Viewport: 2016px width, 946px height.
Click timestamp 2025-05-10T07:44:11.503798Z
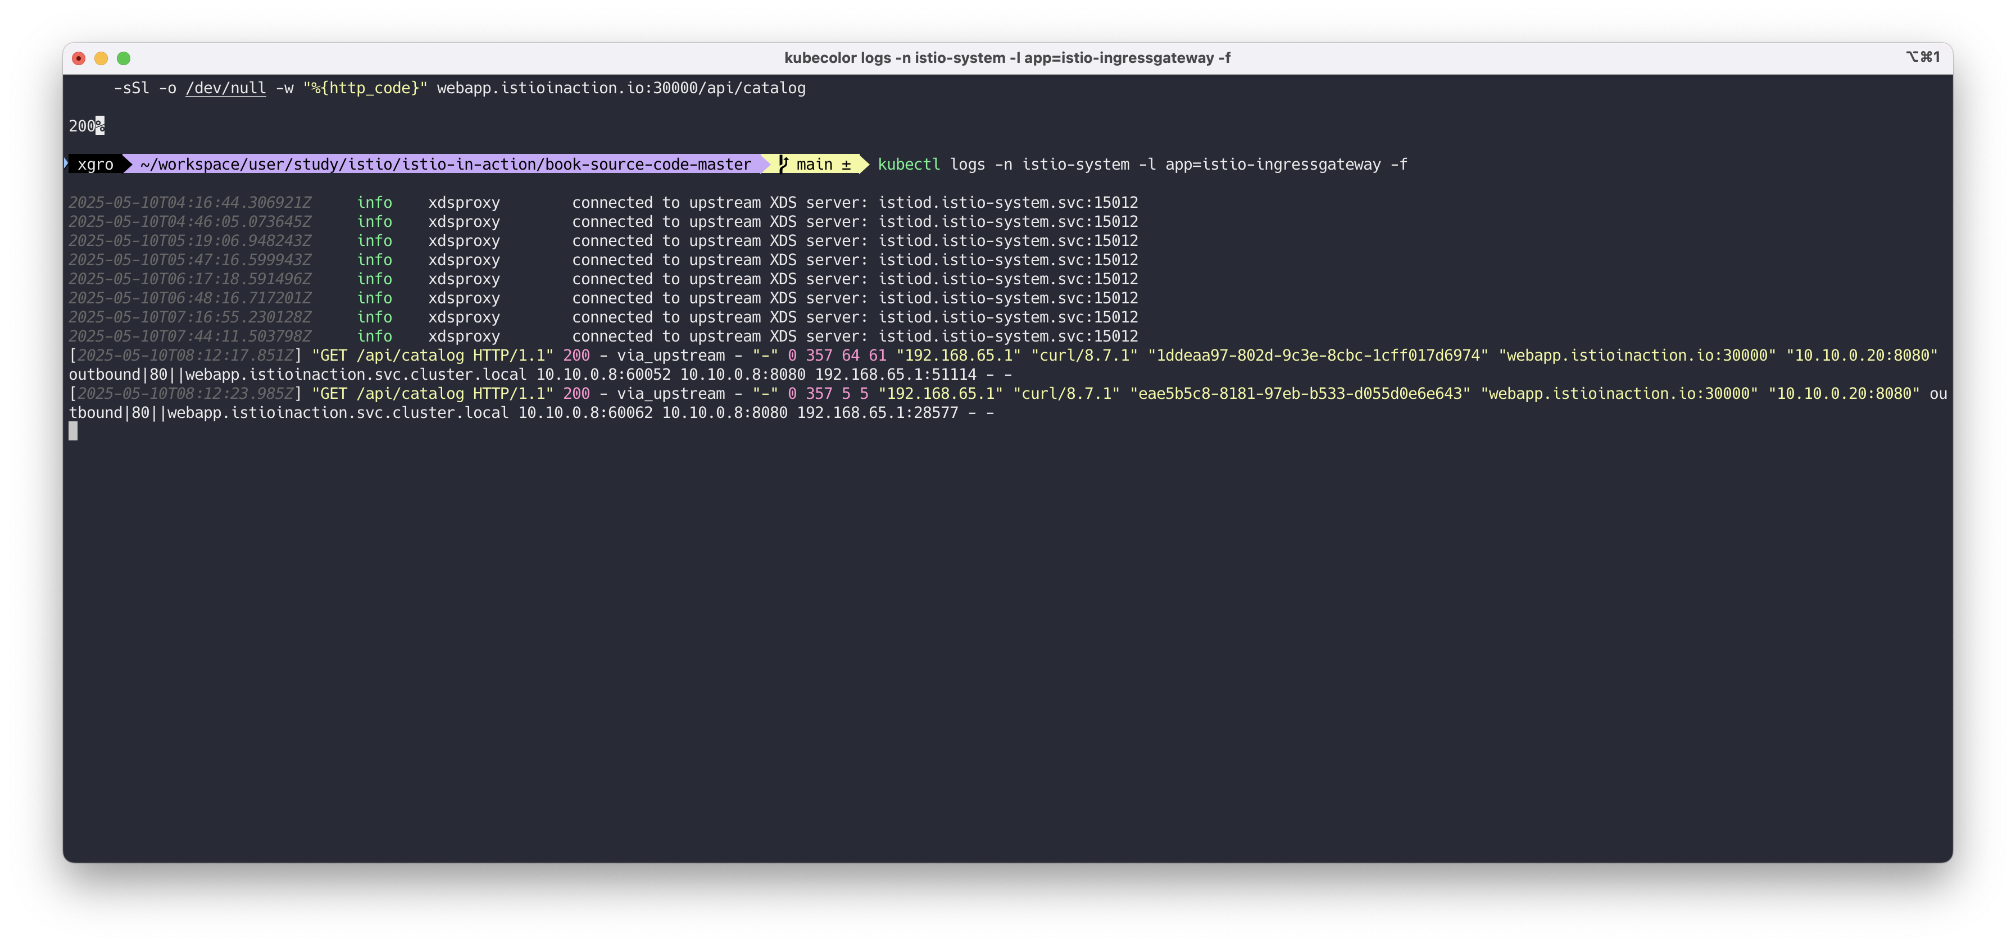pyautogui.click(x=190, y=336)
